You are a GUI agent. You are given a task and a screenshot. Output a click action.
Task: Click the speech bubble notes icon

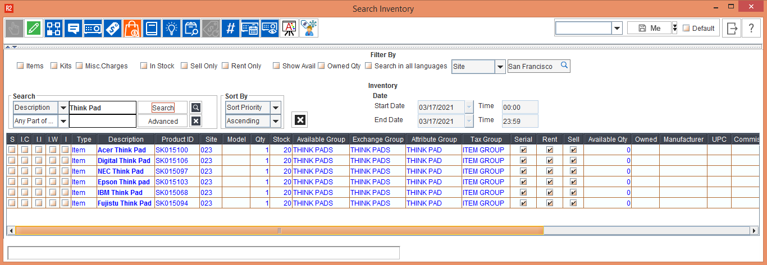[73, 28]
